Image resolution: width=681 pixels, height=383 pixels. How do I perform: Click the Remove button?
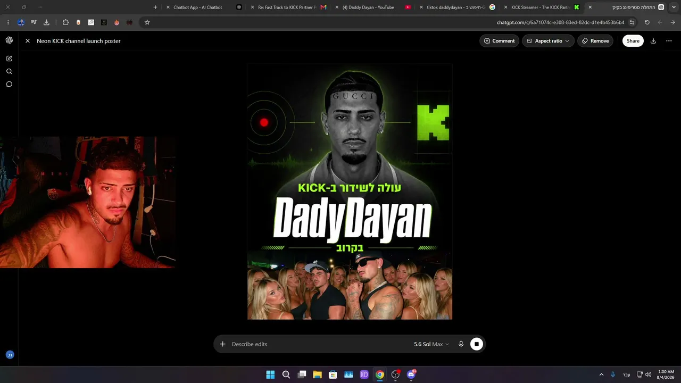tap(595, 41)
